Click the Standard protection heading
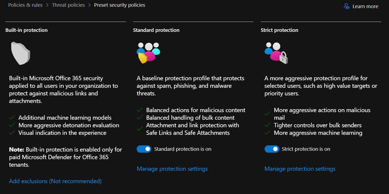 point(156,30)
